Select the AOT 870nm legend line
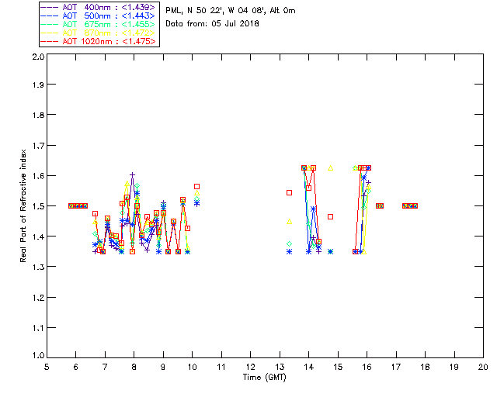The height and width of the screenshot is (397, 497). pyautogui.click(x=99, y=33)
